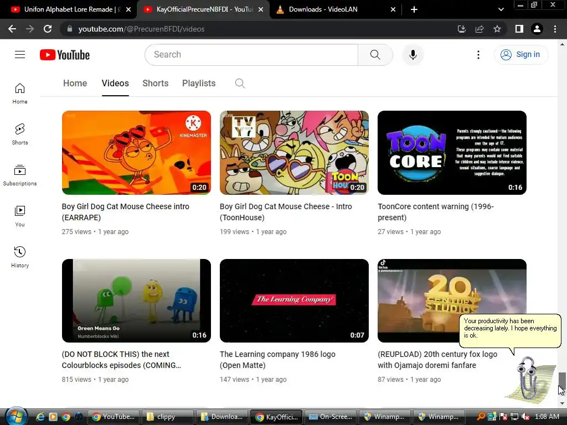The width and height of the screenshot is (567, 425).
Task: Open the Green Means Go Colourblocks thumbnail
Action: click(x=136, y=300)
